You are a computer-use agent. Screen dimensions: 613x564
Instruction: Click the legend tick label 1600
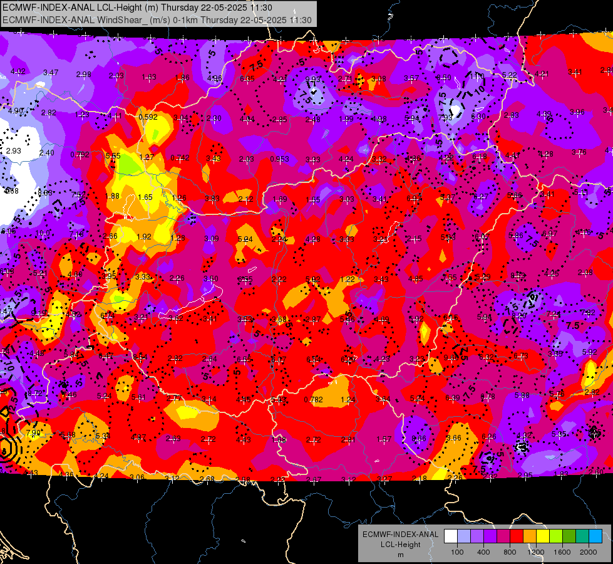(562, 552)
